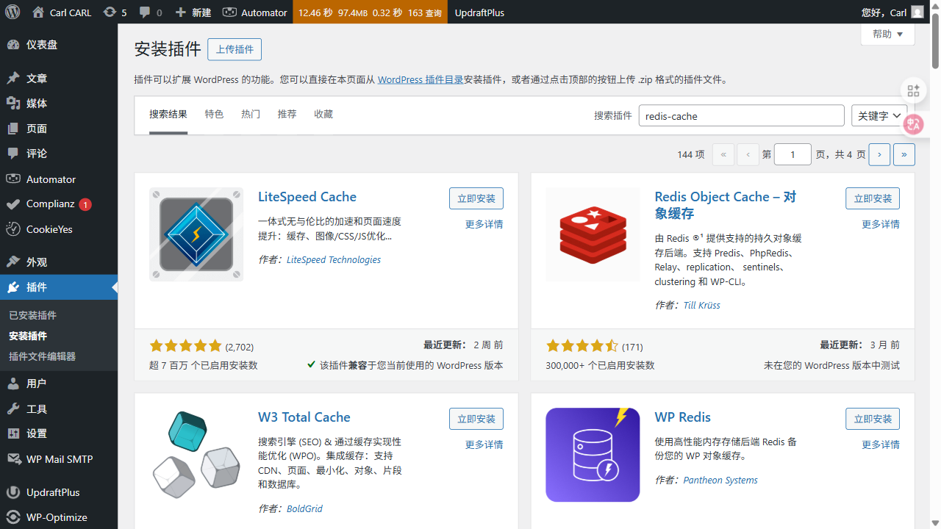Install LiteSpeed Cache via 立即安装 button
941x529 pixels.
tap(476, 198)
